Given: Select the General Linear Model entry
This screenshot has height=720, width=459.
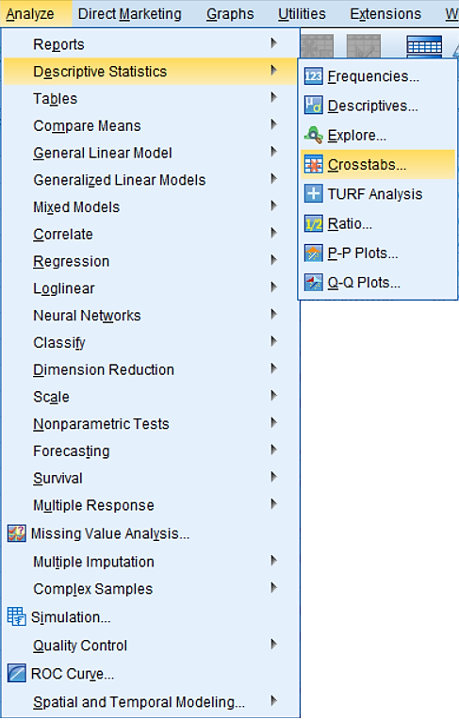Looking at the screenshot, I should point(150,153).
